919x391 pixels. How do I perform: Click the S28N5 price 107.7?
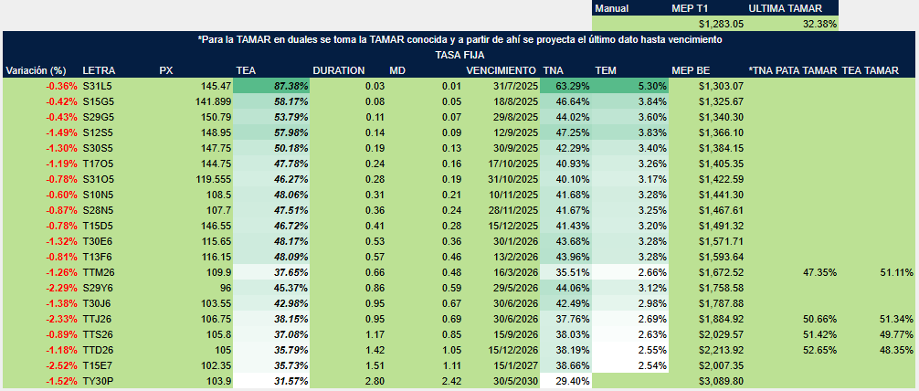[220, 208]
